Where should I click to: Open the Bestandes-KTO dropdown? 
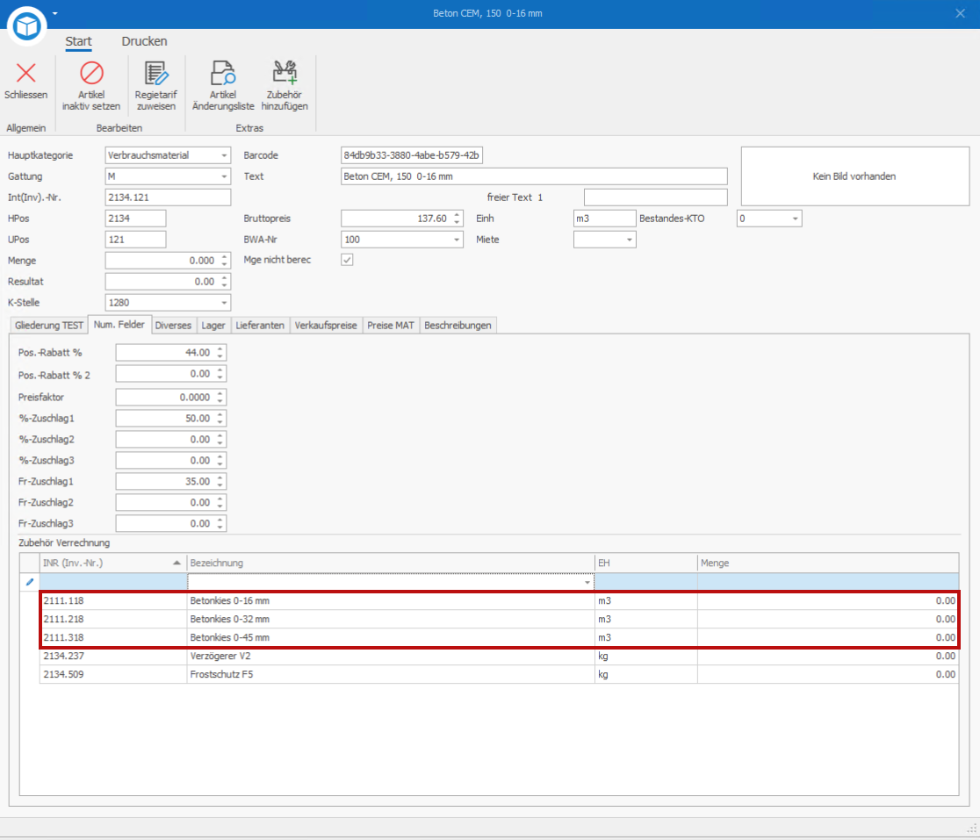coord(795,219)
